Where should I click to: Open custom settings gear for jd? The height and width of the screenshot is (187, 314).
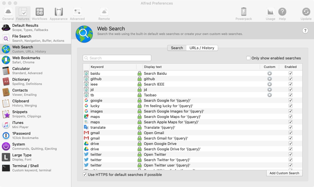[269, 90]
